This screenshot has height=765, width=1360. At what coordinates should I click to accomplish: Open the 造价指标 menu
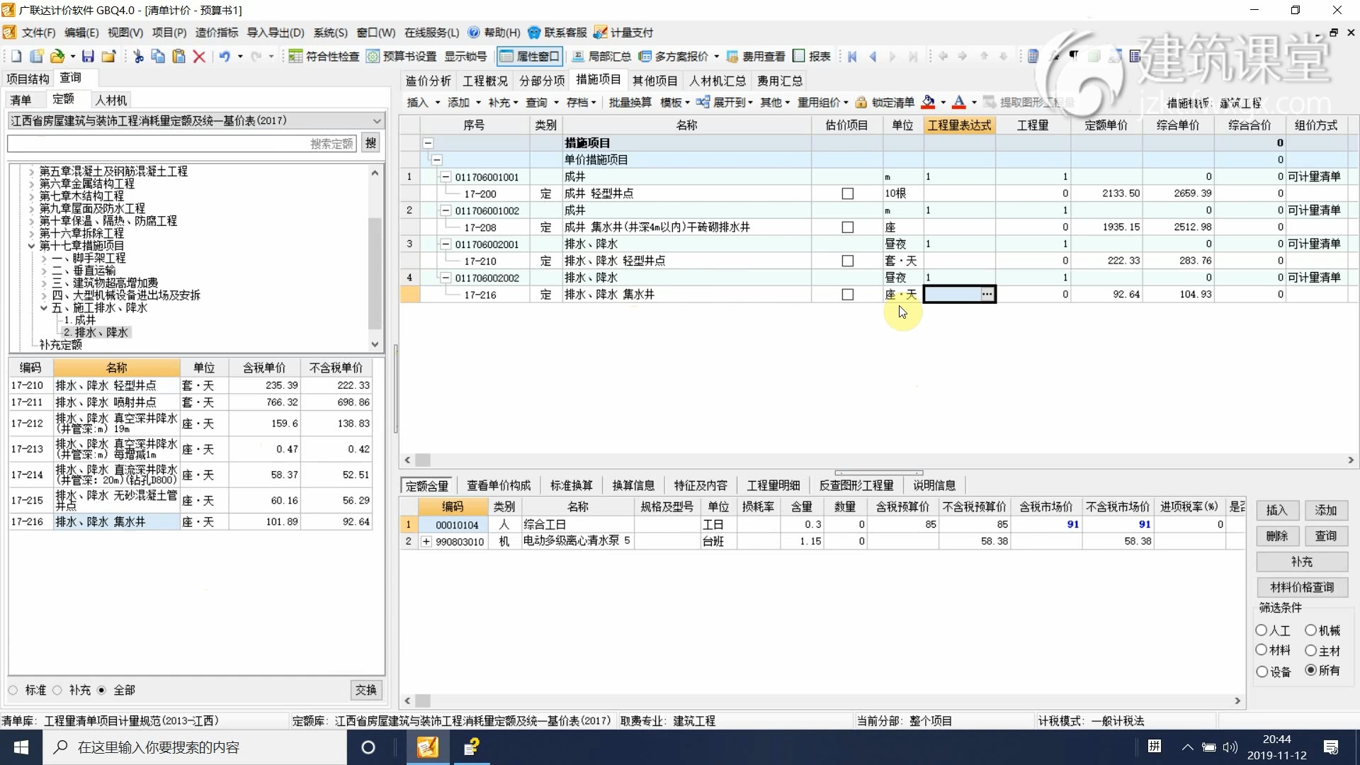[217, 33]
